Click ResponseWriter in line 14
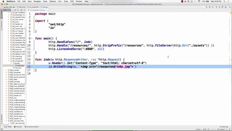The width and height of the screenshot is (232, 131). [x=75, y=60]
